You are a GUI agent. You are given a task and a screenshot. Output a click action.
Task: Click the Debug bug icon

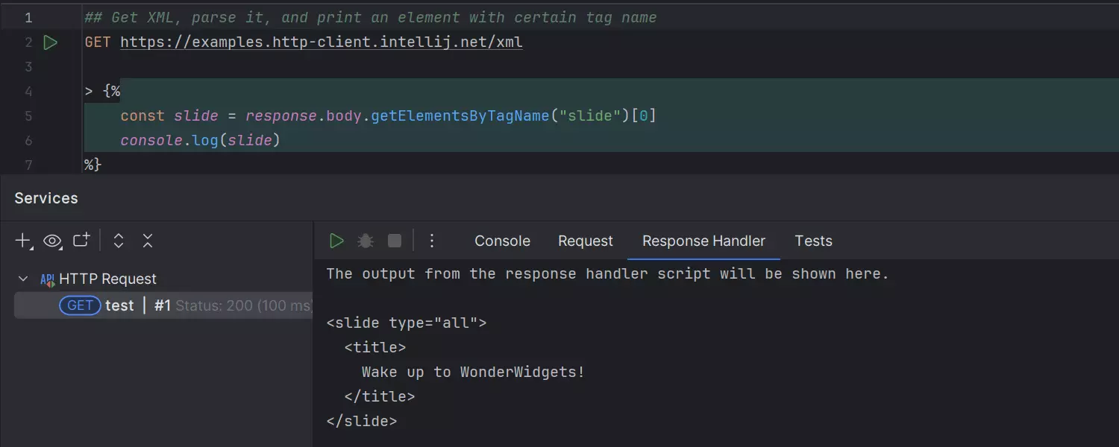[x=366, y=241]
